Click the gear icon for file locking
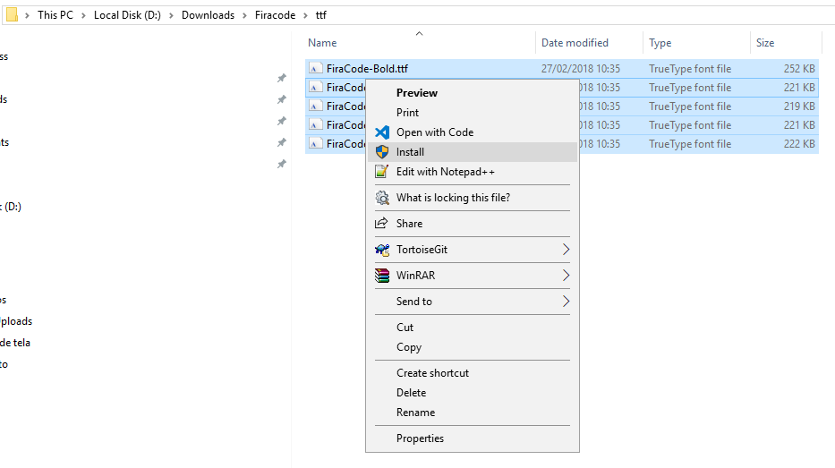835x468 pixels. (x=382, y=198)
